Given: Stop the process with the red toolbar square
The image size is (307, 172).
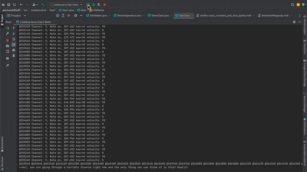Looking at the screenshot, I should 105,5.
